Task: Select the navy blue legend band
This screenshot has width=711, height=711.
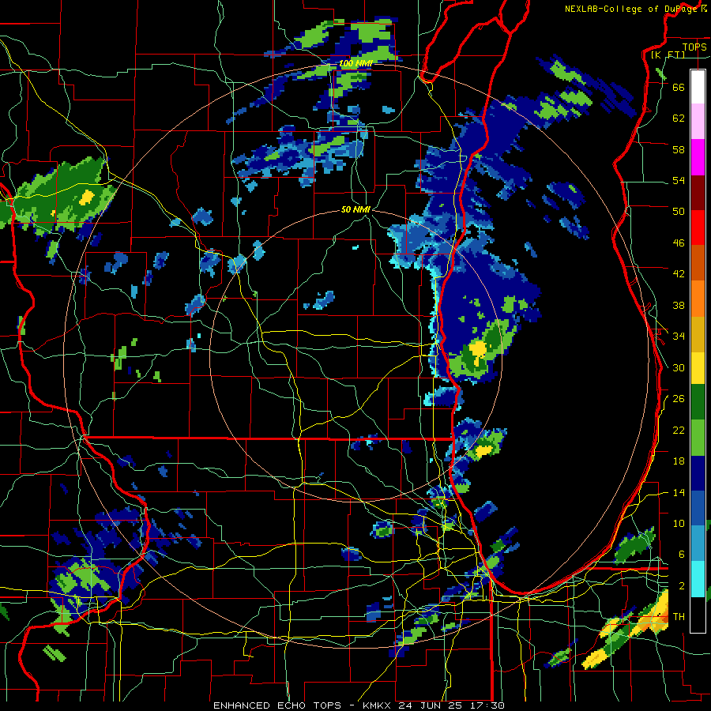Action: pos(698,473)
